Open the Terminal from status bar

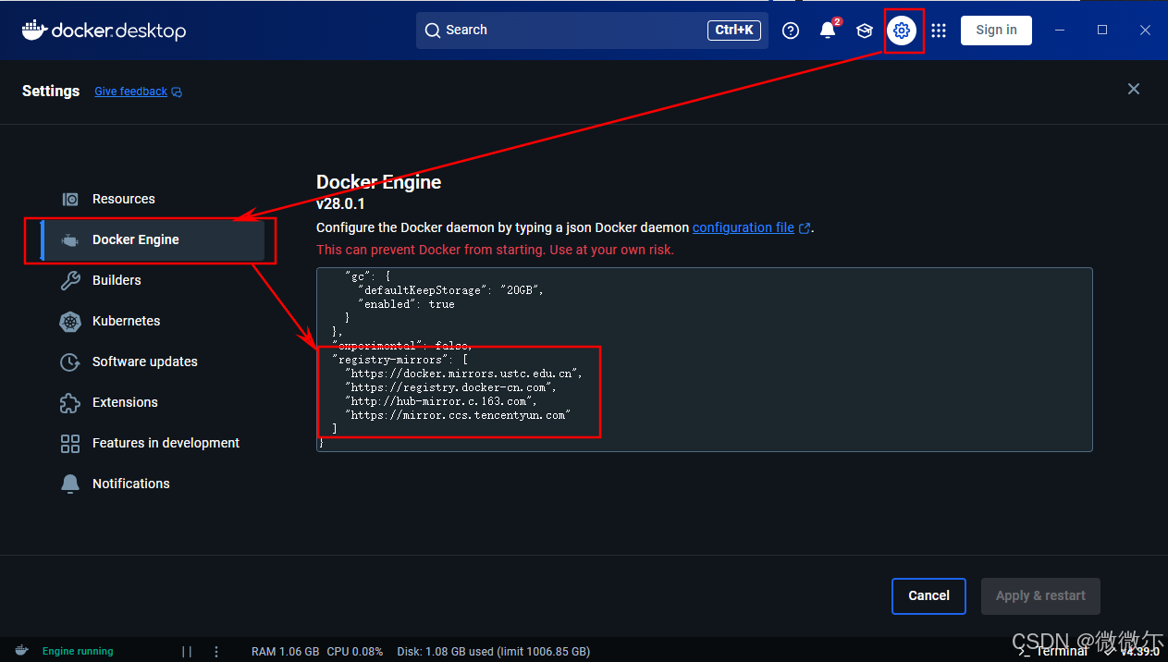coord(1052,651)
